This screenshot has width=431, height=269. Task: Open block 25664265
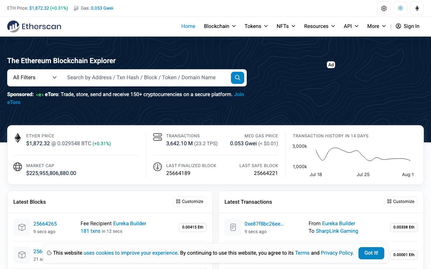click(45, 224)
